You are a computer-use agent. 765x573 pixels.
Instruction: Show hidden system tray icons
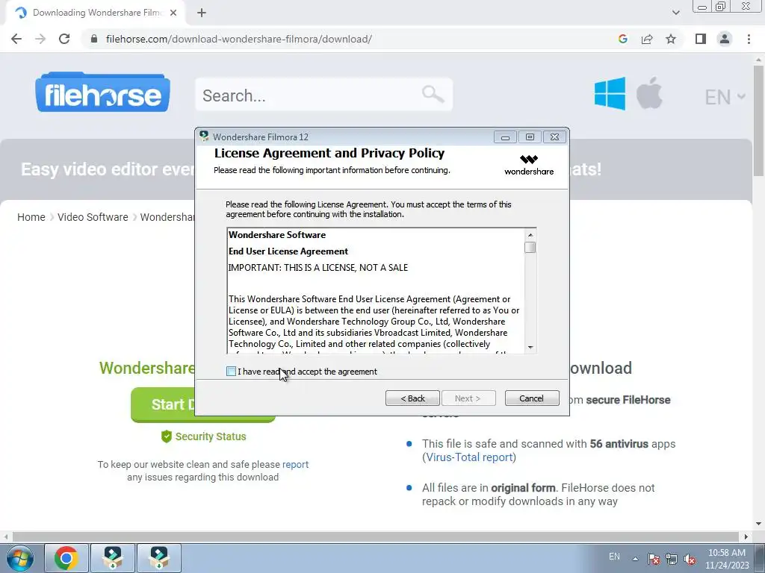[635, 559]
